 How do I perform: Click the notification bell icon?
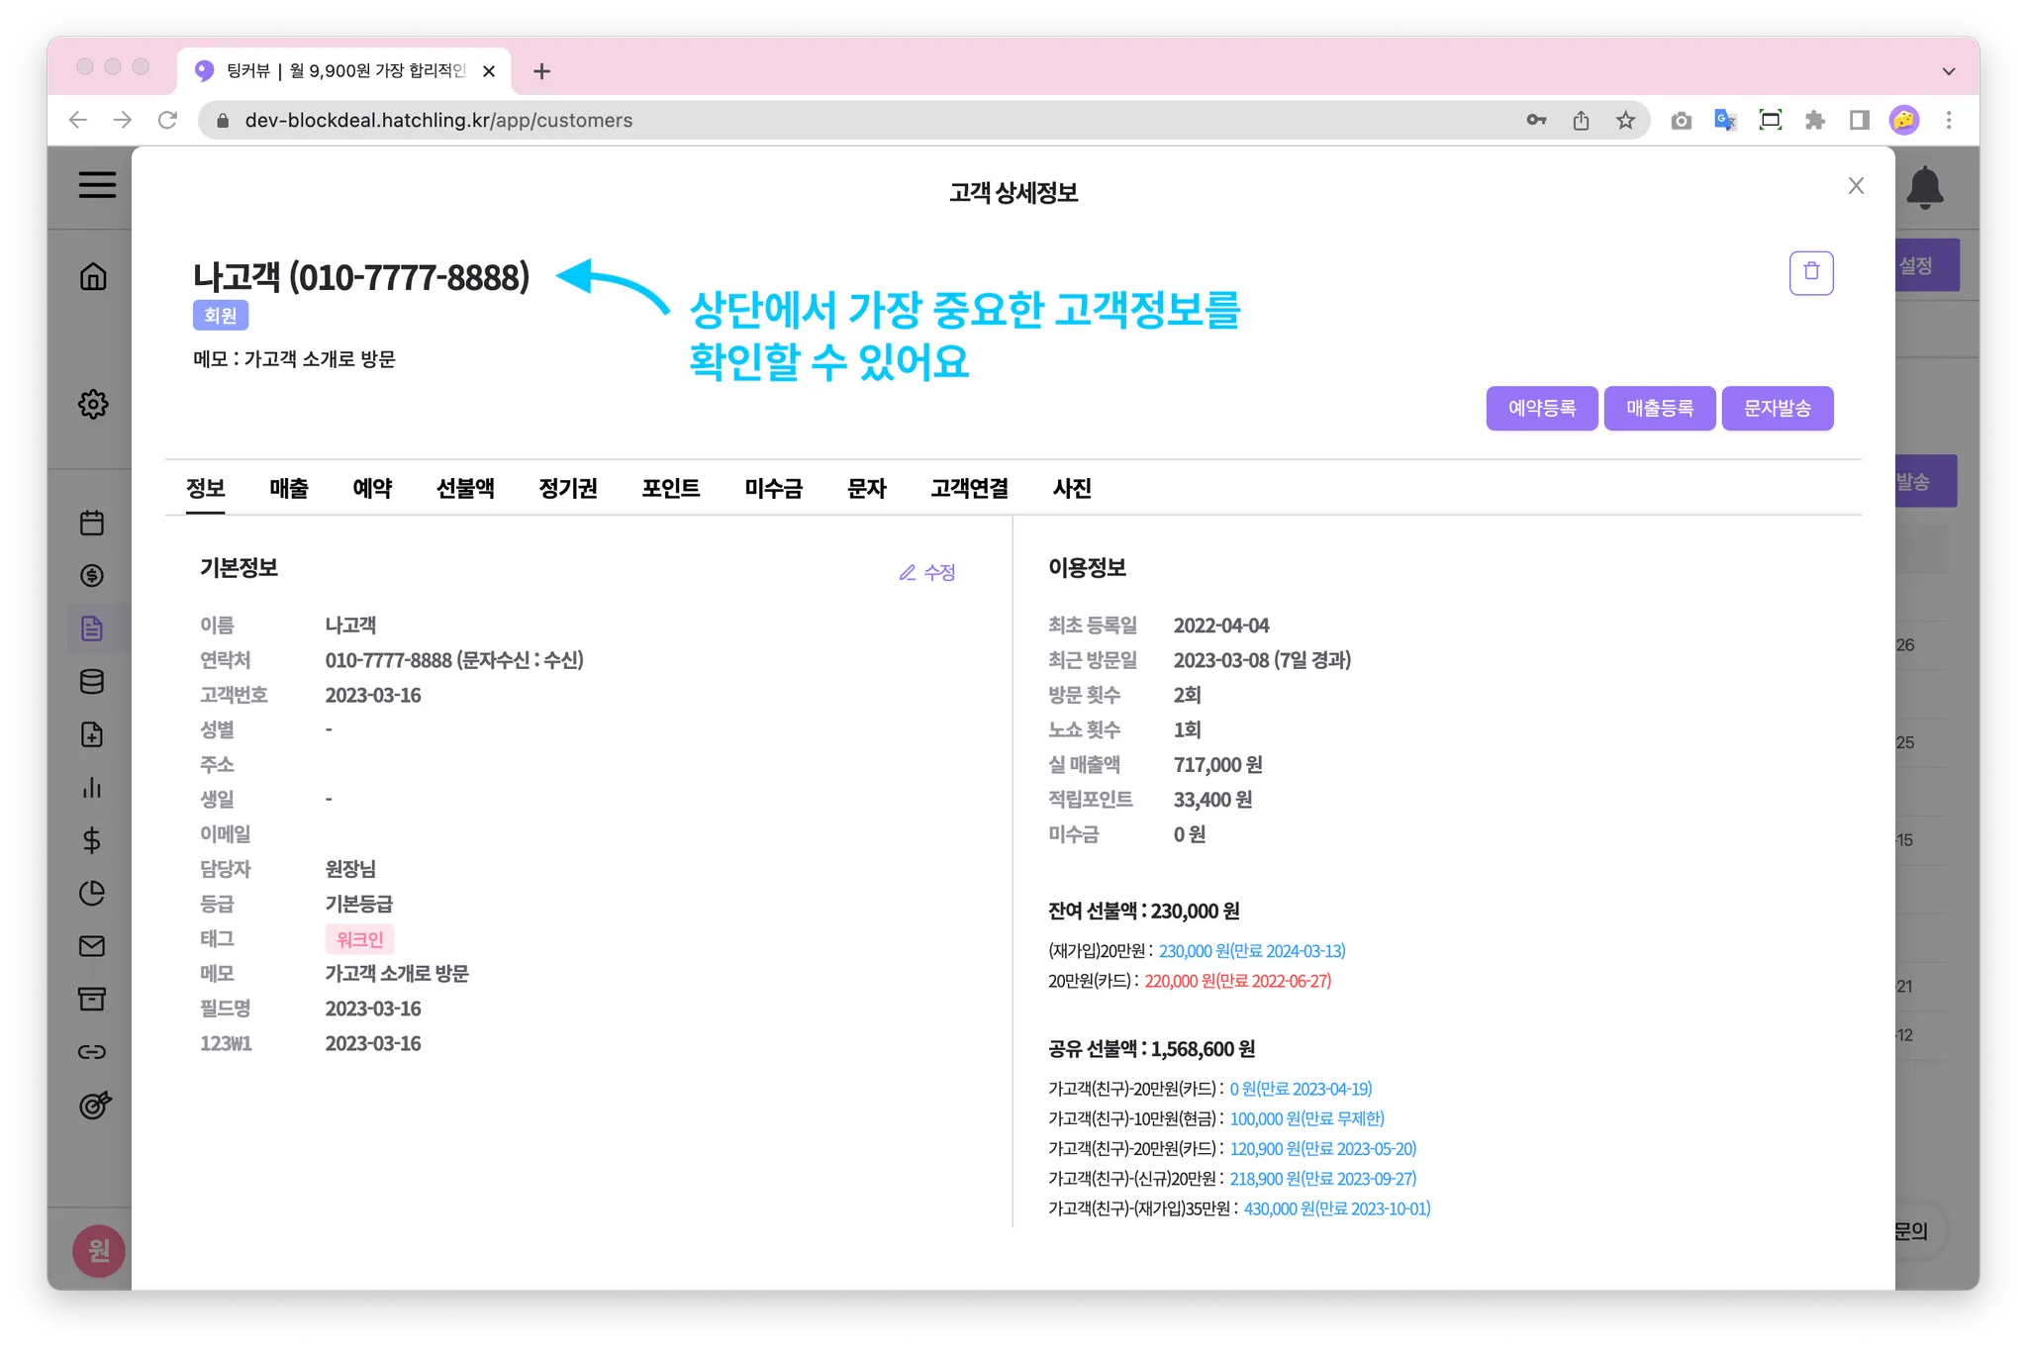coord(1924,187)
